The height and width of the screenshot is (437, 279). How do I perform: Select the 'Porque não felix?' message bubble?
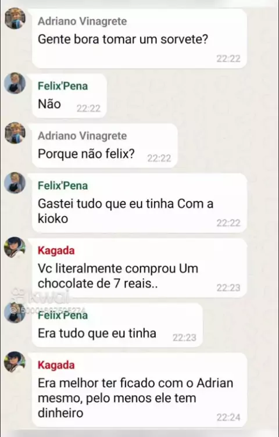[105, 145]
